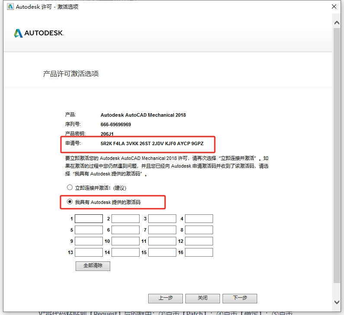Click activation code field 8

199,230
